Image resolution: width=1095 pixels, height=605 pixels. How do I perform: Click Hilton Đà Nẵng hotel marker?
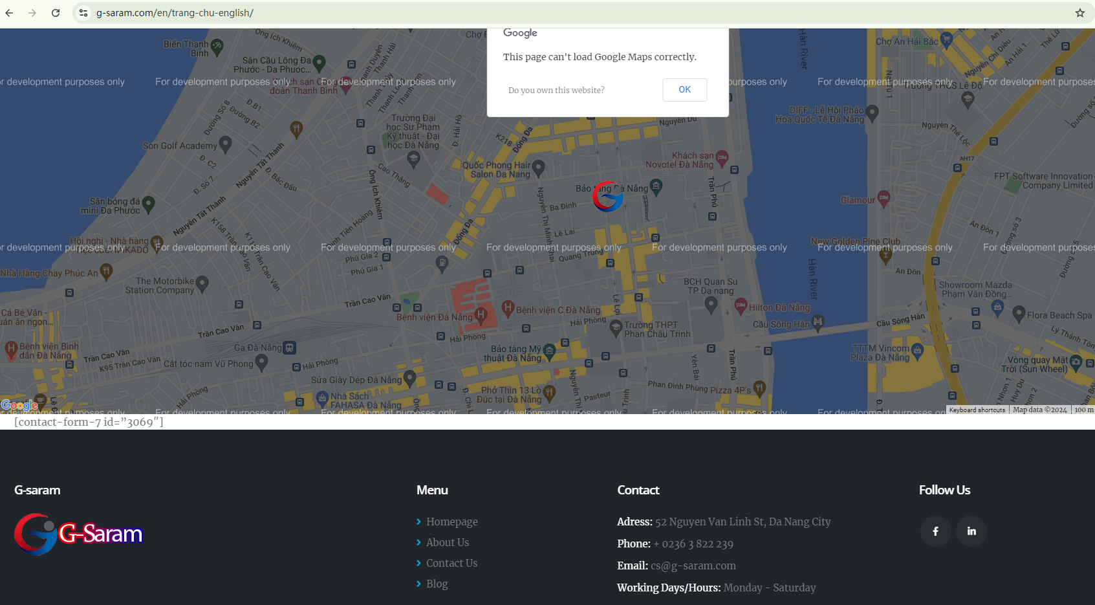741,305
